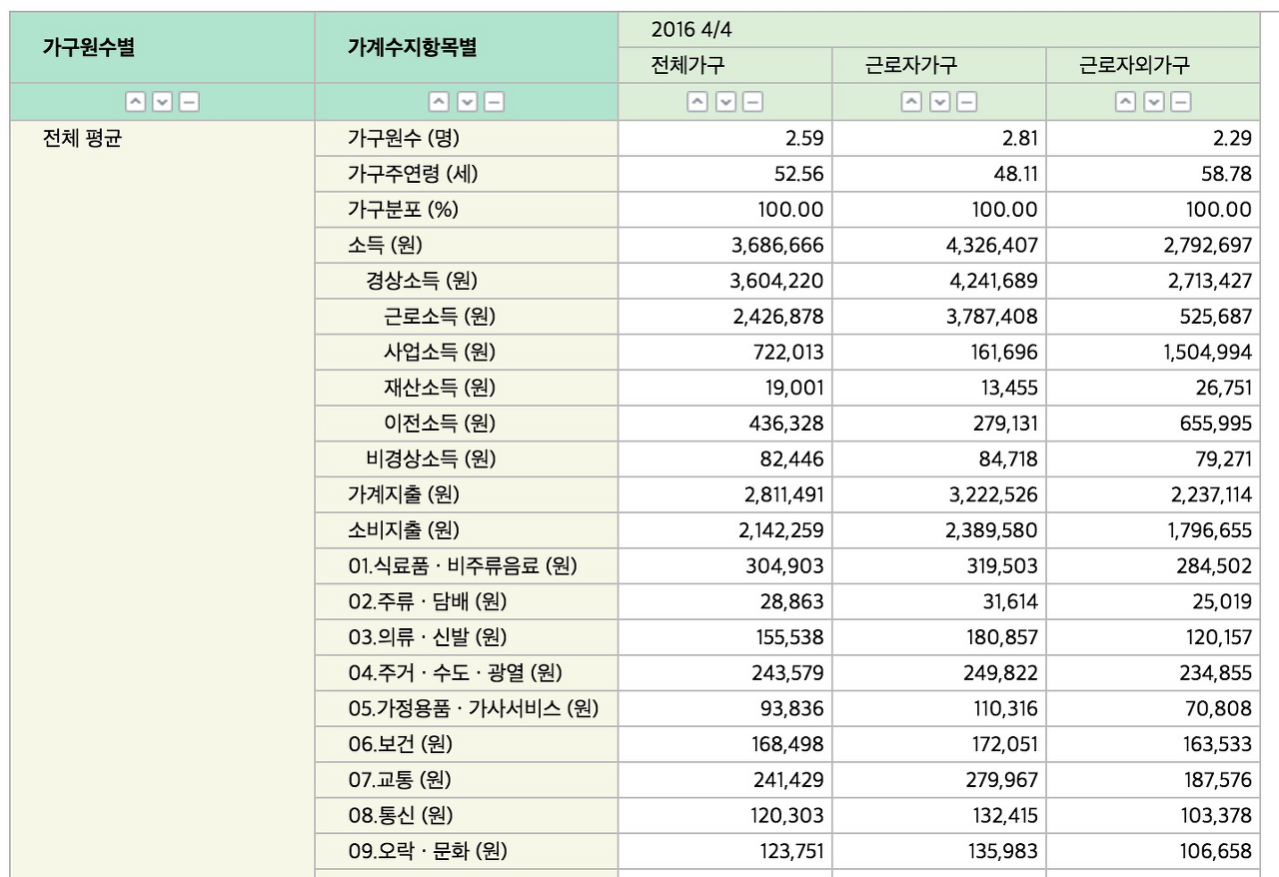1279x877 pixels.
Task: Reset 근로자가구 column sorting with minus icon
Action: (x=967, y=102)
